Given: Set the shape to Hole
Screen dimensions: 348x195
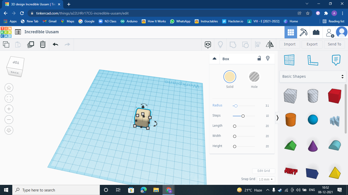Looking at the screenshot, I should pos(254,77).
